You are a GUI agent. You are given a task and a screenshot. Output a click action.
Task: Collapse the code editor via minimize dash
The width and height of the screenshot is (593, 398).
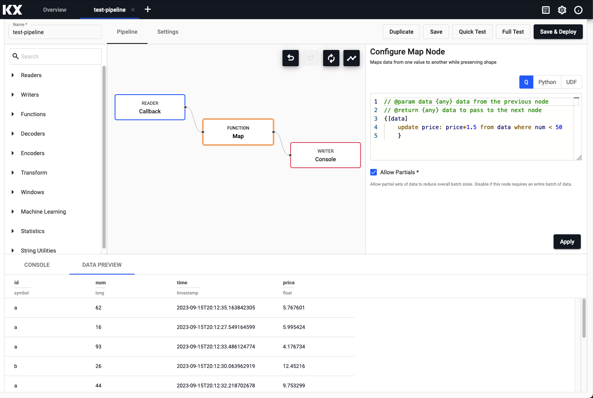pos(576,98)
